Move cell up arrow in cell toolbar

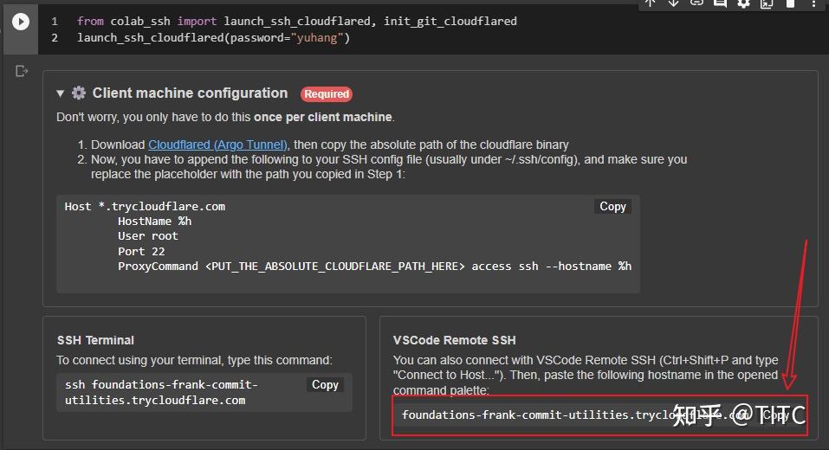[651, 3]
